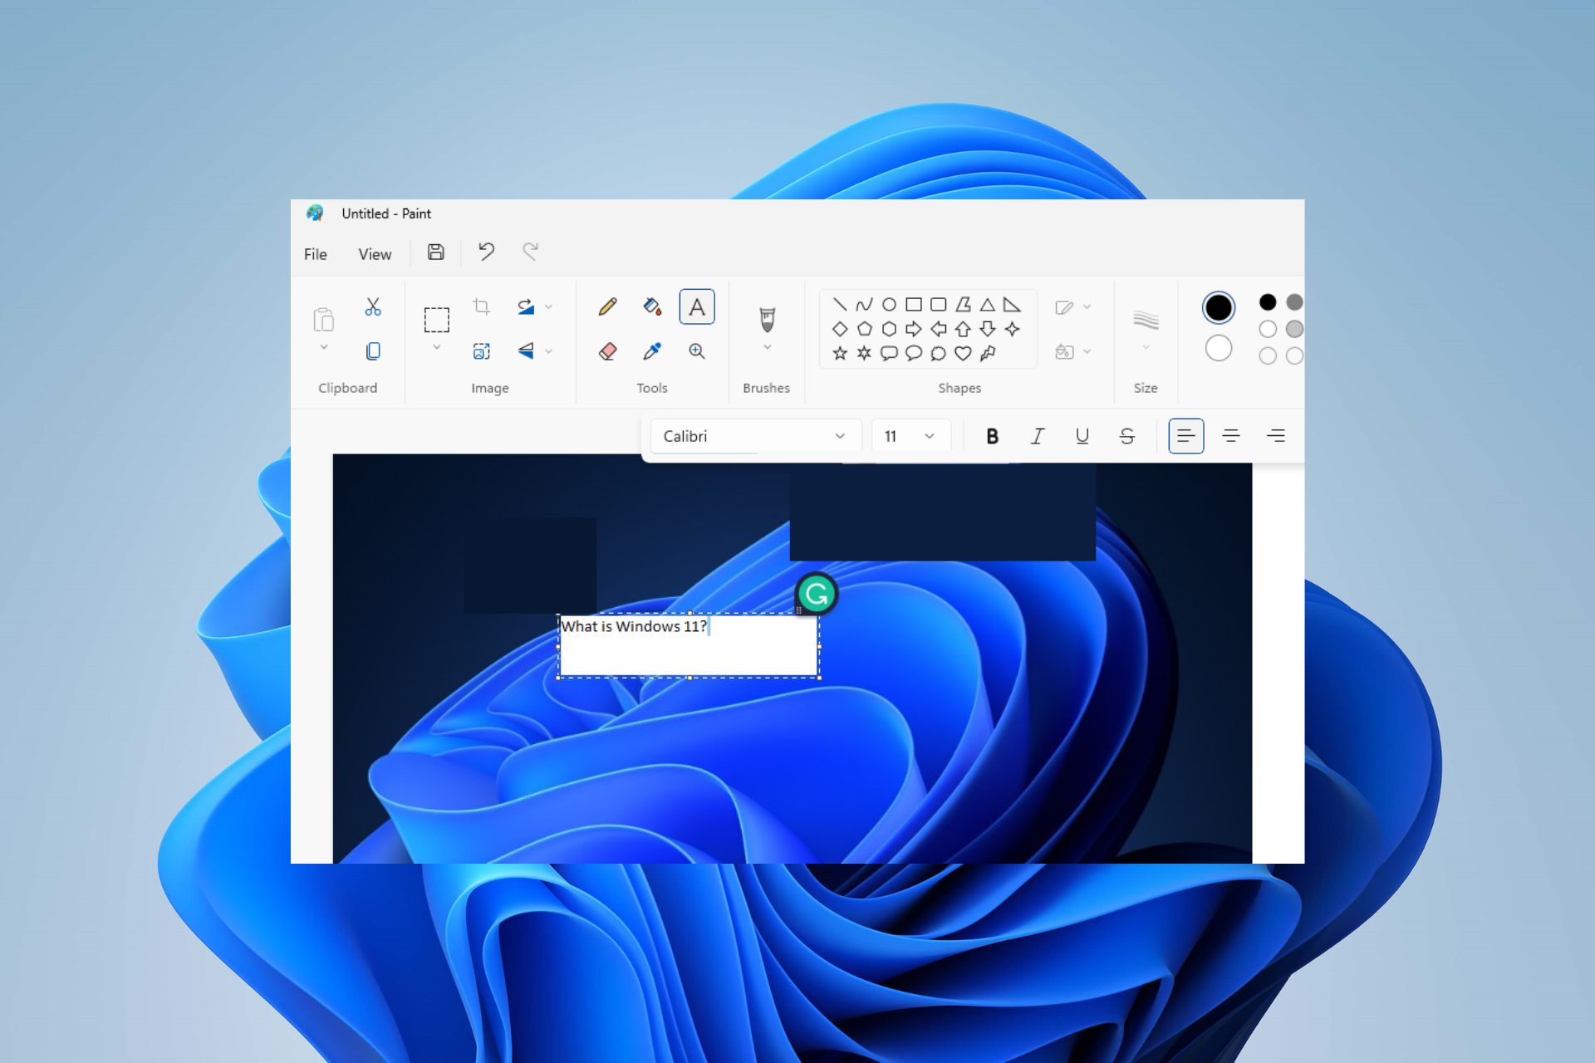Select the Color picker eyedropper

652,351
